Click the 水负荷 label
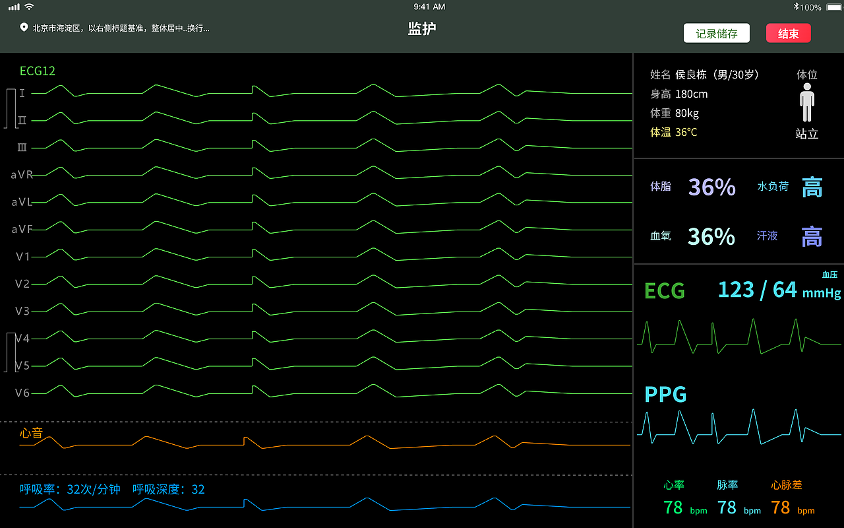The width and height of the screenshot is (844, 528). 773,186
